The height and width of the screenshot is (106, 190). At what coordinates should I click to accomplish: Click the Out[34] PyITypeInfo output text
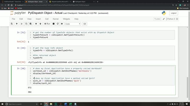[66, 62]
